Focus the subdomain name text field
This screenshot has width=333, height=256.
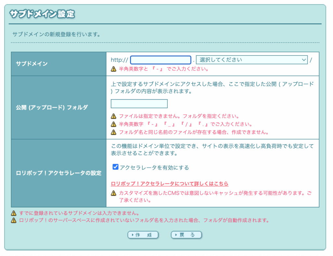pyautogui.click(x=160, y=60)
